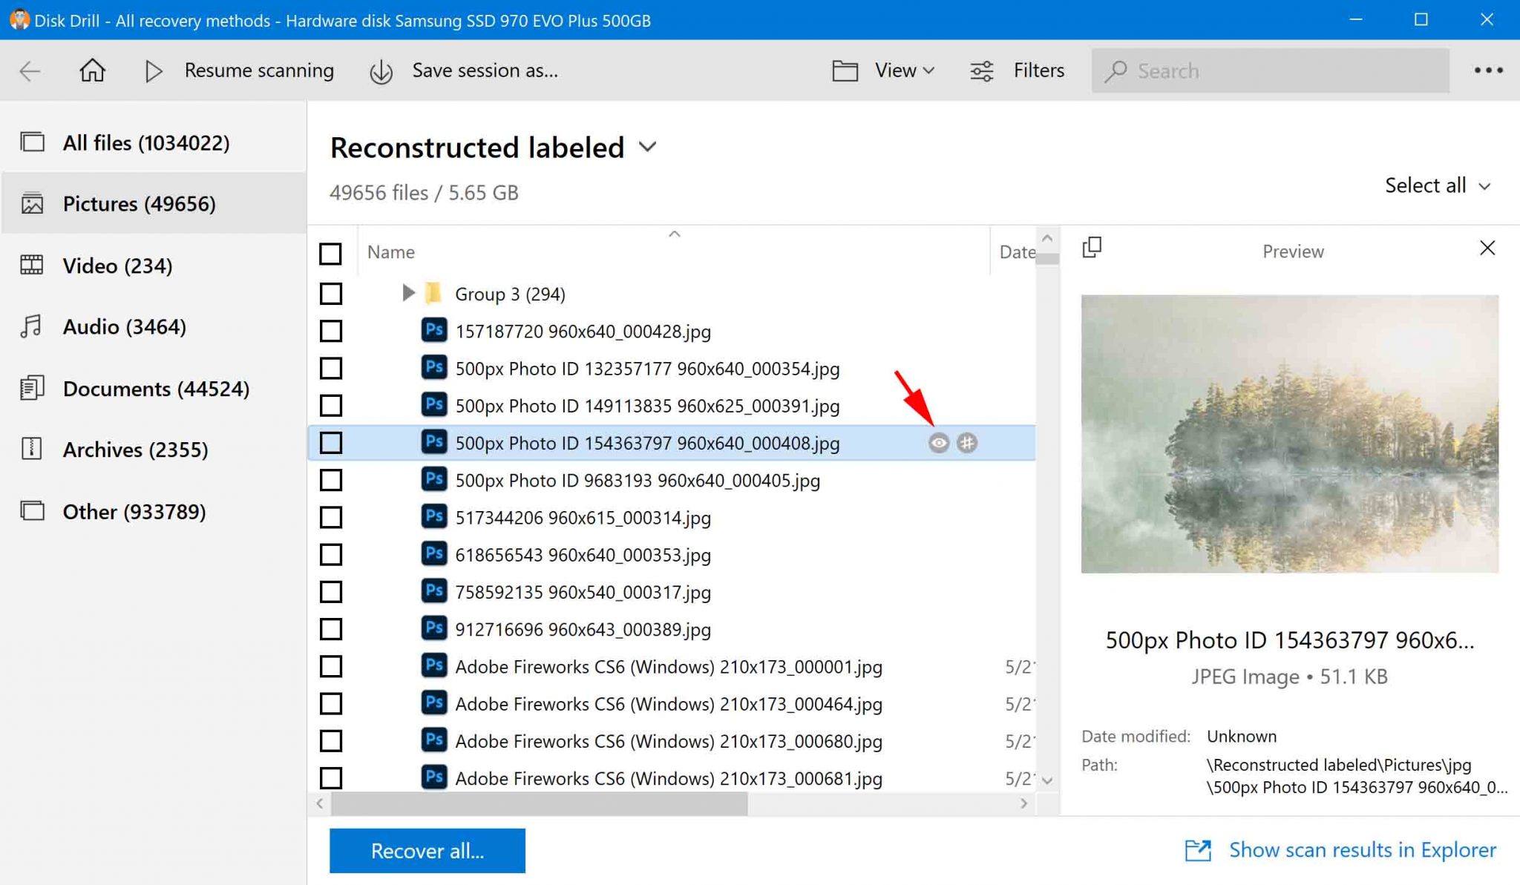Save session using the download arrow icon
The width and height of the screenshot is (1520, 885).
click(380, 70)
